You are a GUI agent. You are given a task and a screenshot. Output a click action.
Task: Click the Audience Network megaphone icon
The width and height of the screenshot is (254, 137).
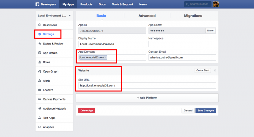pyautogui.click(x=40, y=108)
